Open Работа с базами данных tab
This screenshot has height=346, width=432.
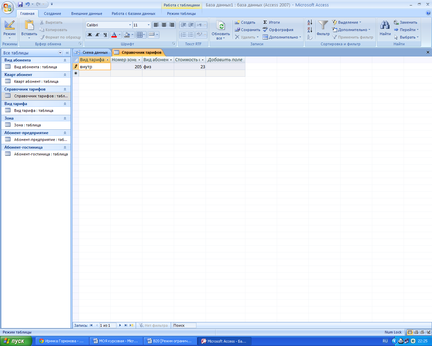coord(134,14)
